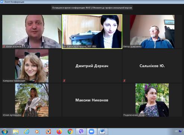
Task: Switch to the Viber taskbar icon
Action: tap(81, 131)
